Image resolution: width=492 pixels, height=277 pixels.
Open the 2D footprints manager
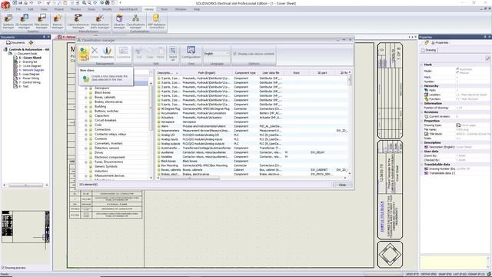click(x=24, y=22)
